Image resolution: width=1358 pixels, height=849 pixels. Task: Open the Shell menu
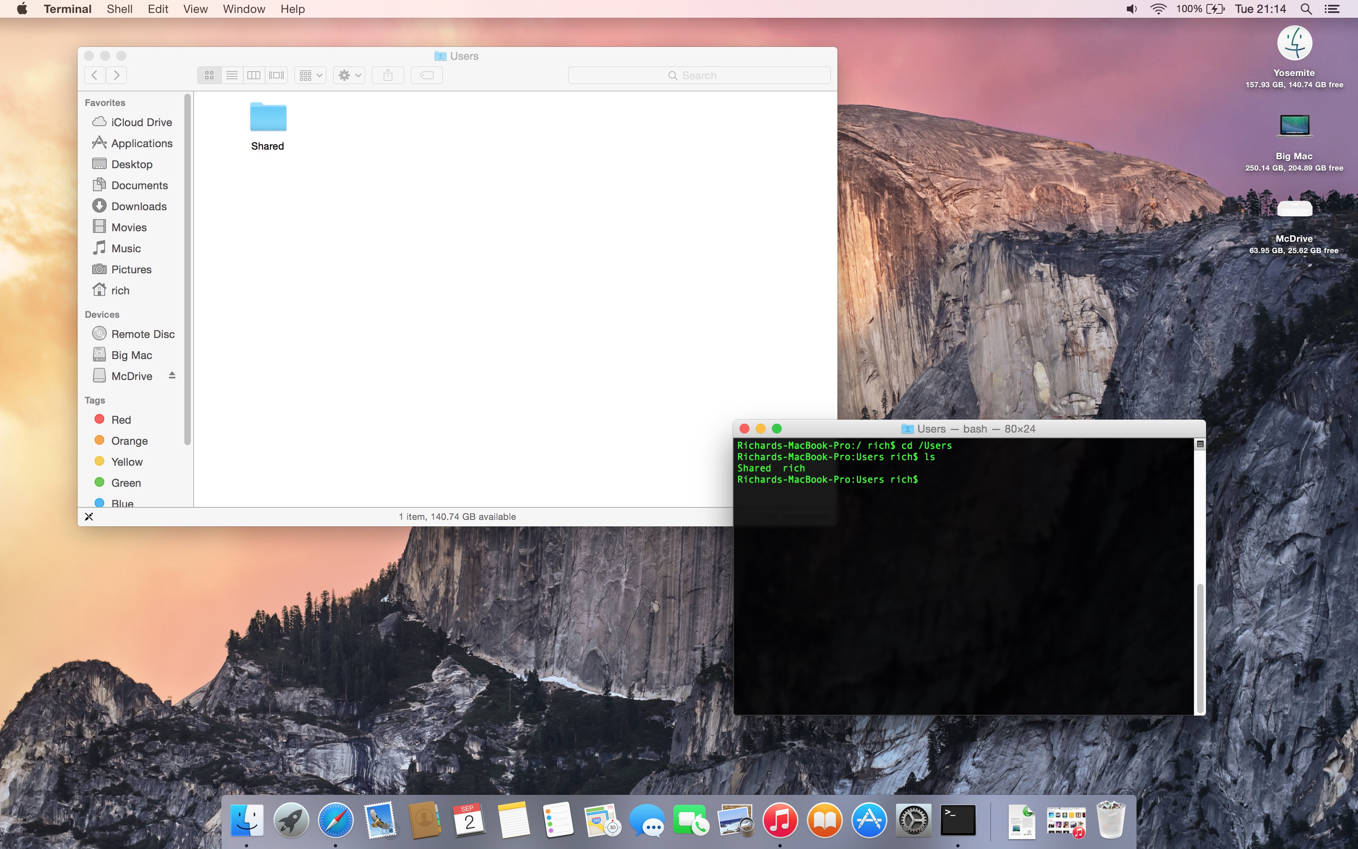click(120, 9)
